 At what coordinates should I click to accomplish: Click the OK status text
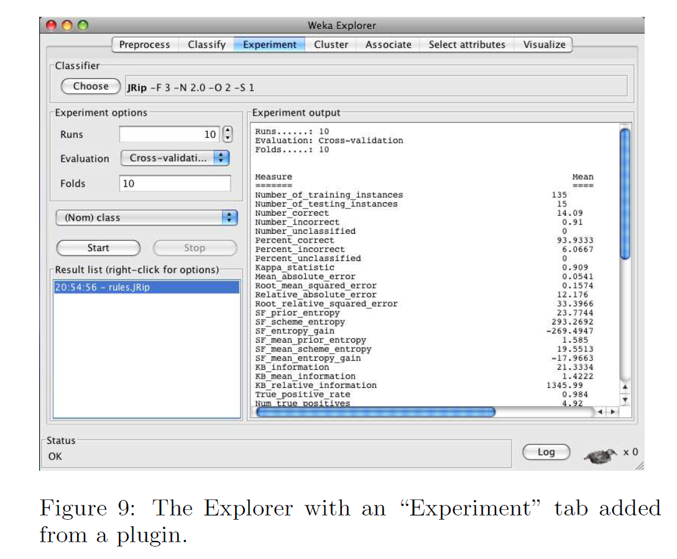coord(55,456)
